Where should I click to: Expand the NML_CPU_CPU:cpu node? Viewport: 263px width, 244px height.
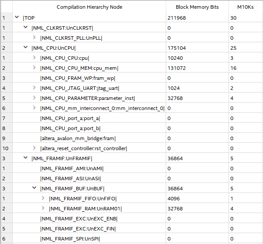tap(34, 58)
